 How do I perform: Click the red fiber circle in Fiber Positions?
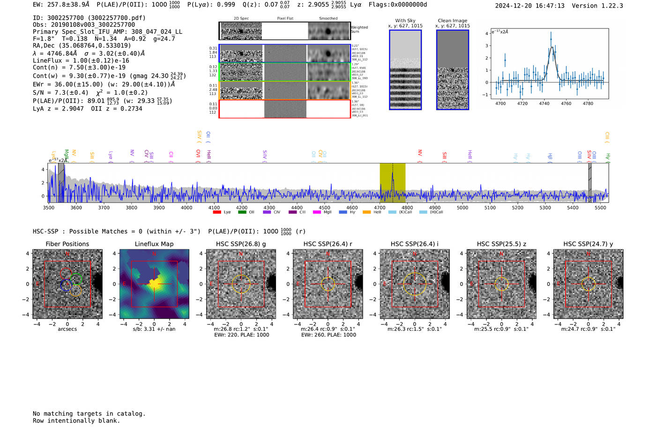tap(66, 273)
